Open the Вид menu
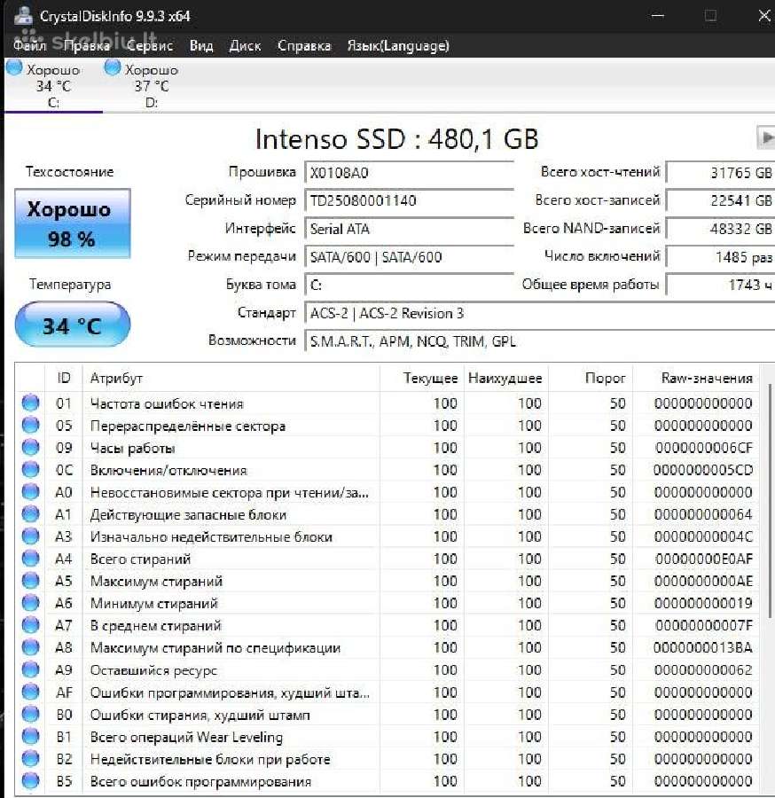Image resolution: width=775 pixels, height=798 pixels. [201, 46]
